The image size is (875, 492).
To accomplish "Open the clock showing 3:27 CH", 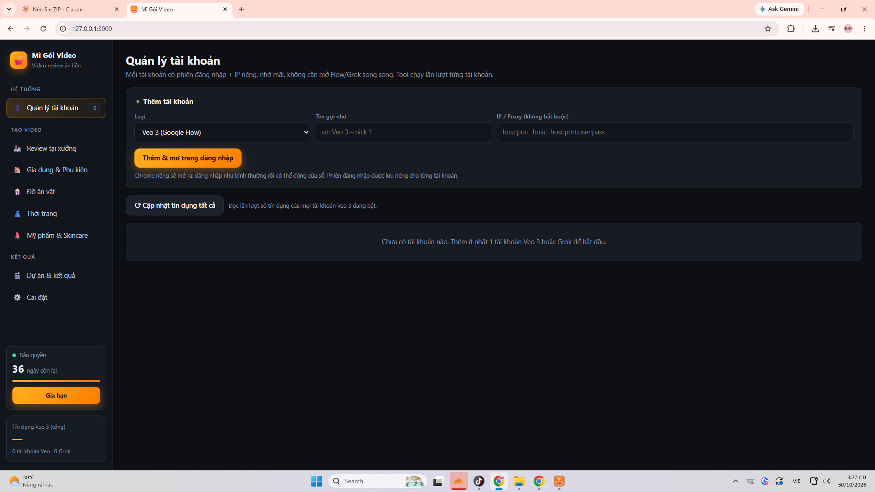I will coord(852,481).
